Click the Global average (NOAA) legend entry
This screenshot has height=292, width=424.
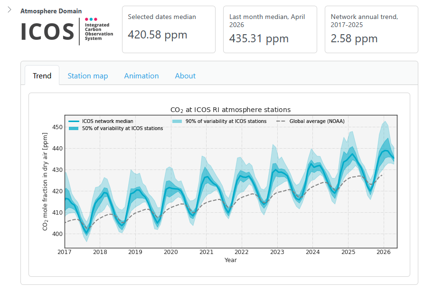pos(311,121)
